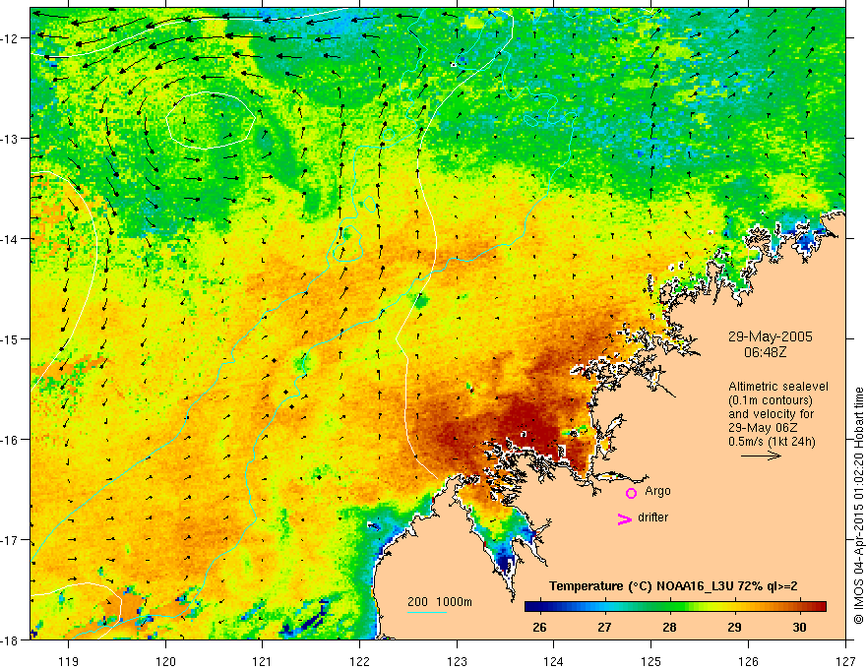Click the 'Temperature (°C) NOAA16_L3U 72% ql>=2' title

pos(673,586)
